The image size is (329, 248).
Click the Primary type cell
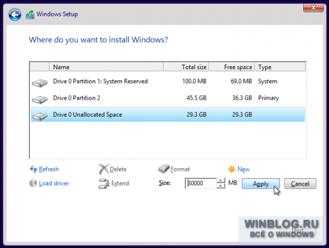(x=269, y=98)
